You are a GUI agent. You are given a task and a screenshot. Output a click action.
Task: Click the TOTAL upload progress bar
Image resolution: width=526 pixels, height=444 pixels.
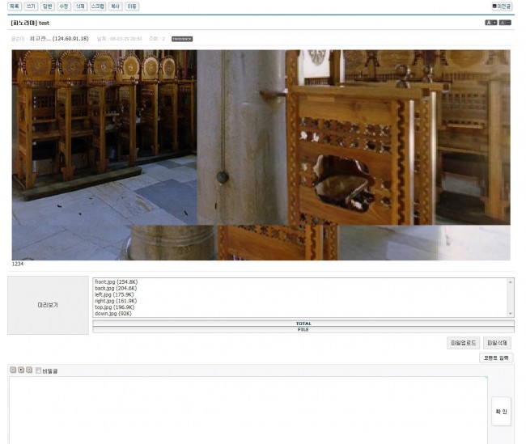coord(303,323)
